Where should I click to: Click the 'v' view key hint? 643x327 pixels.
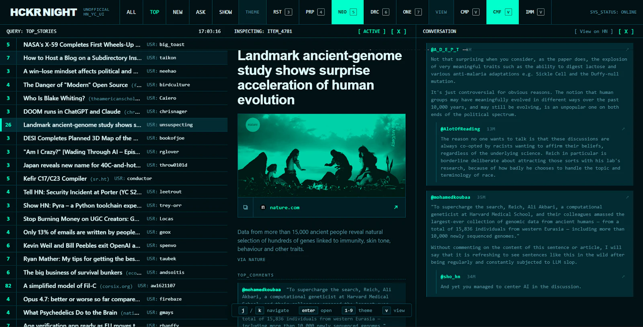[386, 311]
